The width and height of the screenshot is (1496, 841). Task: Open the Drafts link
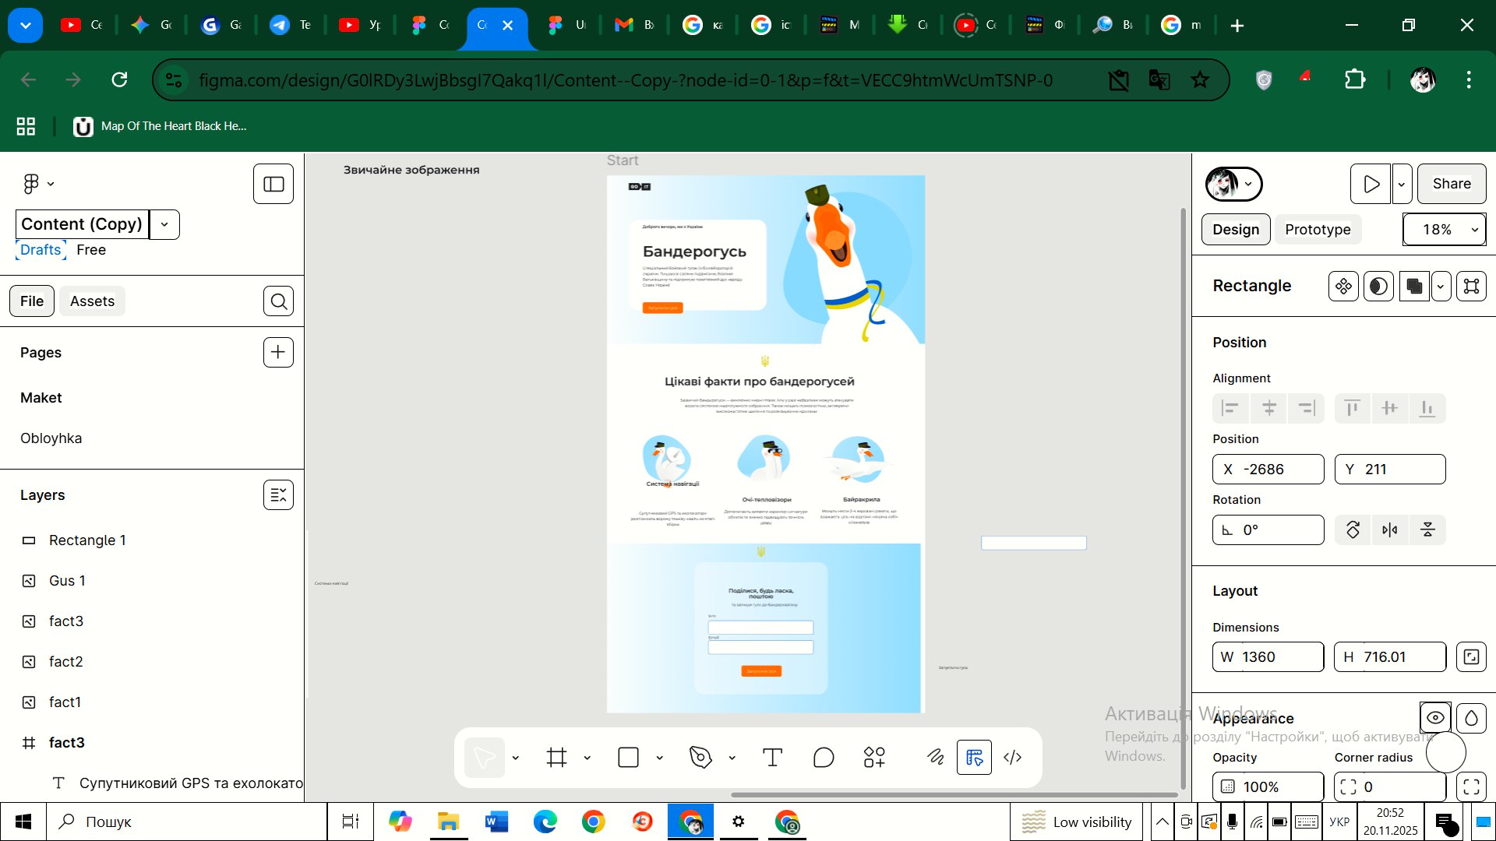click(x=41, y=250)
